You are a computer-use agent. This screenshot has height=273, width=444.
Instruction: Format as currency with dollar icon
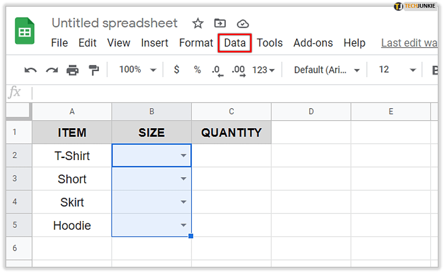[177, 70]
